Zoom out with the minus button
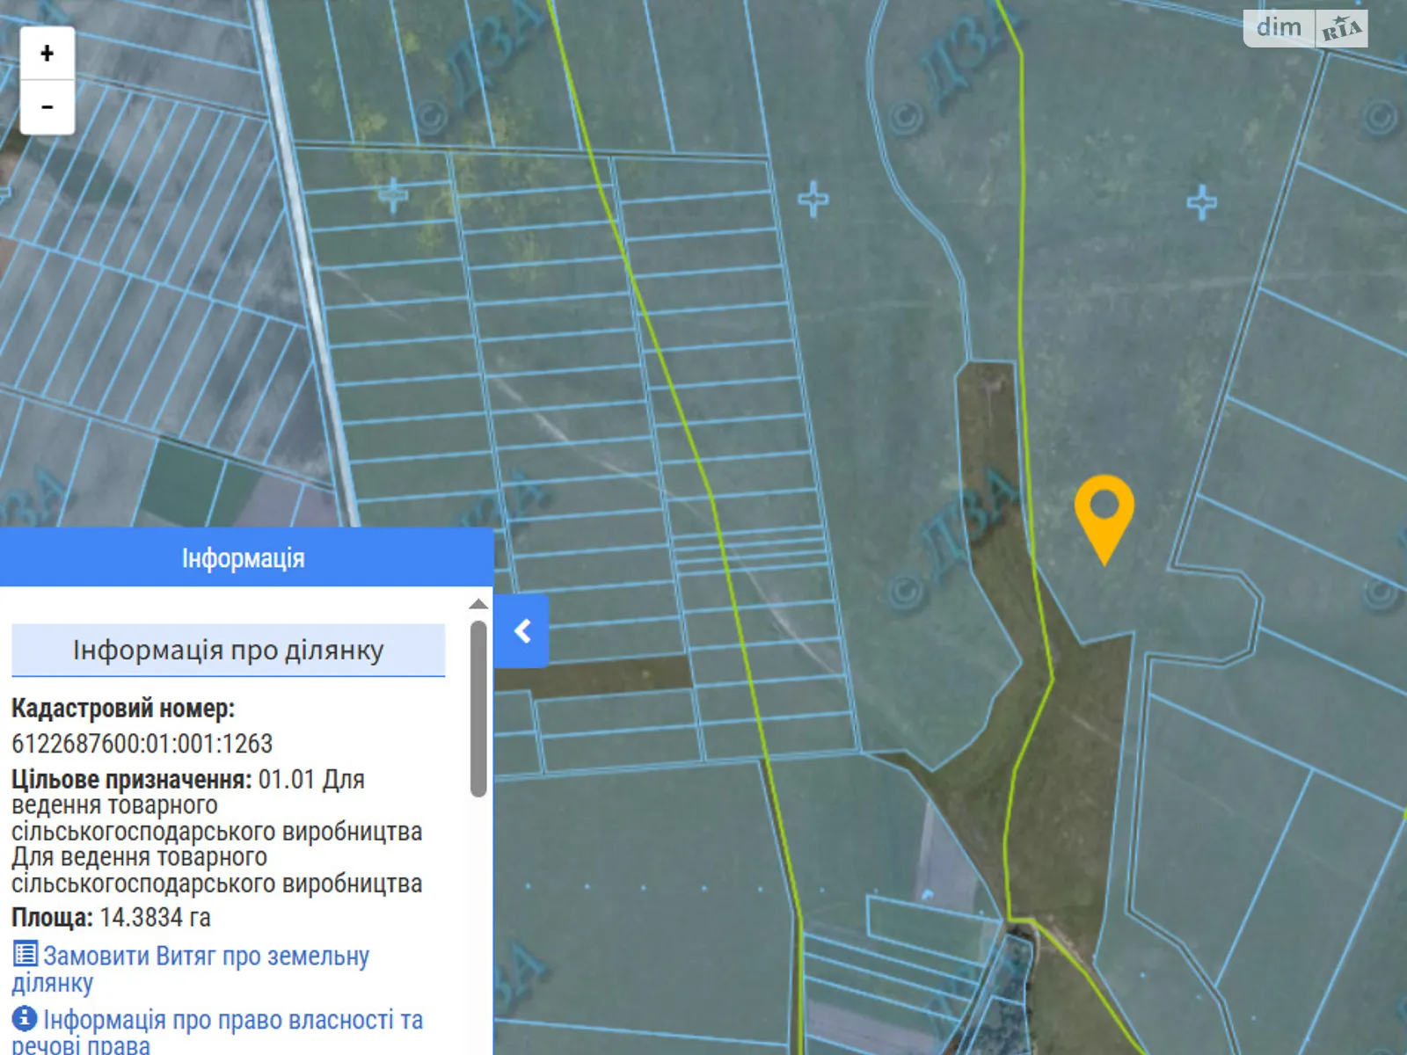The image size is (1407, 1055). 47,107
